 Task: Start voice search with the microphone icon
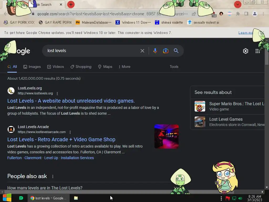[x=155, y=51]
